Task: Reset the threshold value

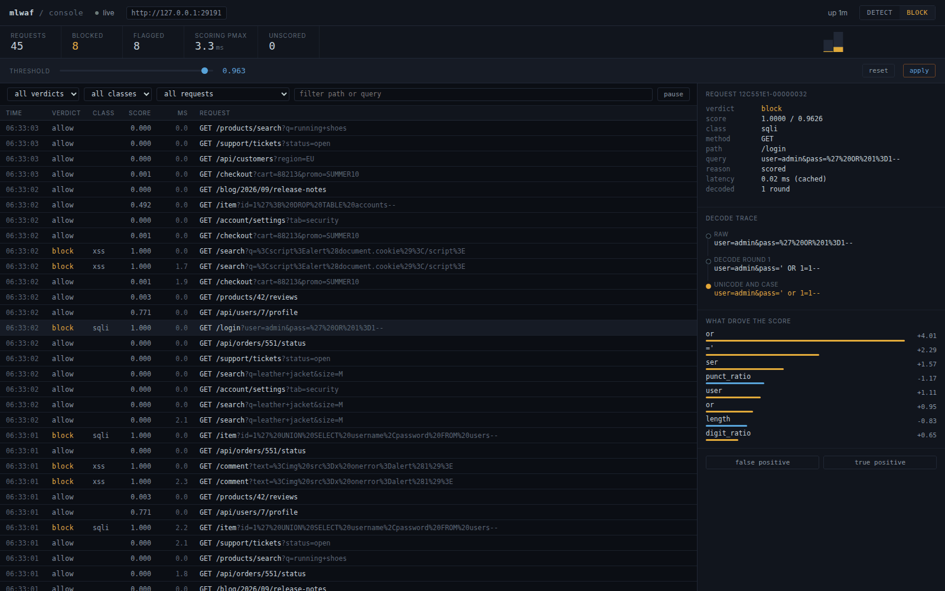Action: point(878,70)
